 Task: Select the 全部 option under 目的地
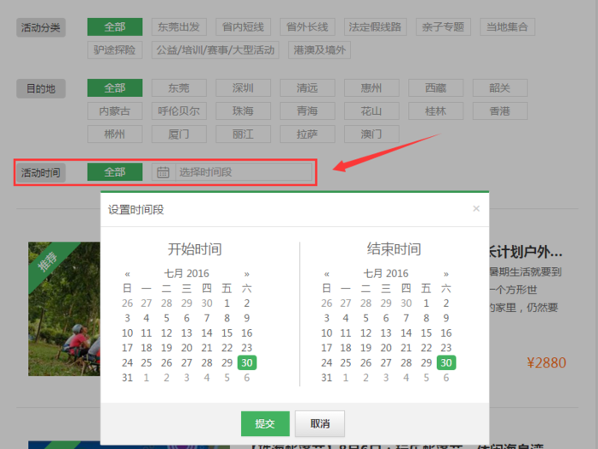click(x=115, y=88)
